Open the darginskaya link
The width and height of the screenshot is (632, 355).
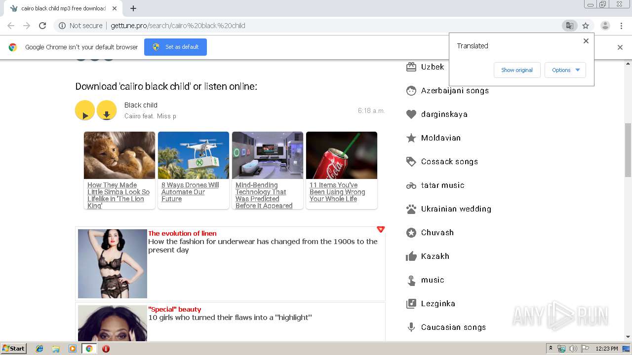pos(444,114)
